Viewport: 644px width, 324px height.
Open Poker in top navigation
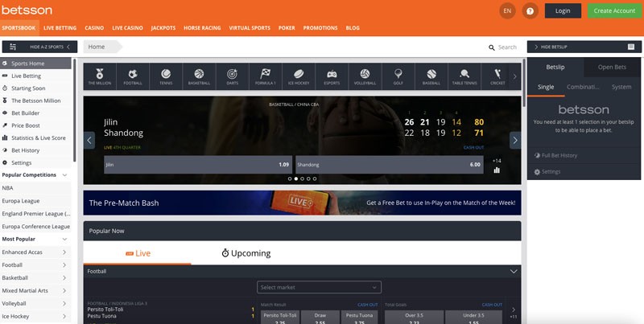[x=287, y=28]
